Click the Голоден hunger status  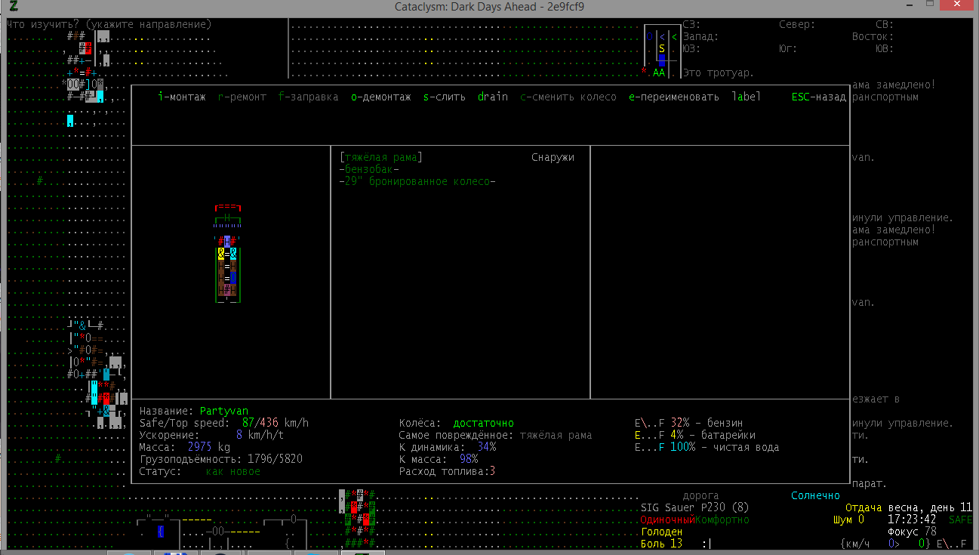662,532
